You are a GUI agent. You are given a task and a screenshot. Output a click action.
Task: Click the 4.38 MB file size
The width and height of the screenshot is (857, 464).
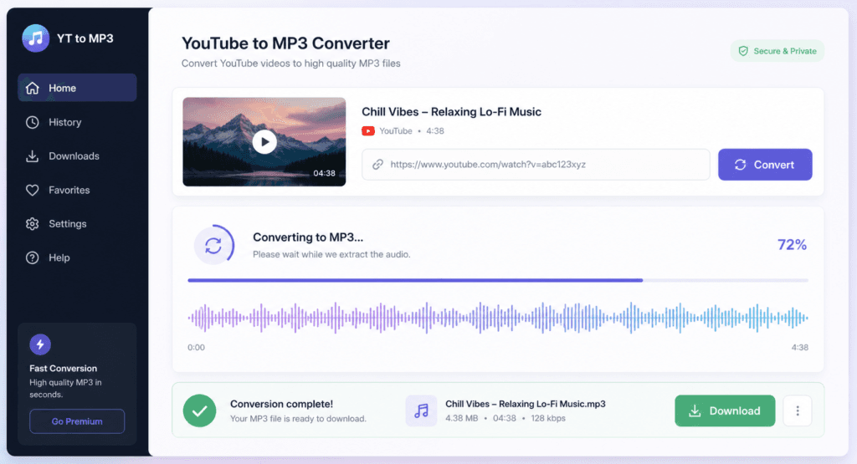[461, 418]
